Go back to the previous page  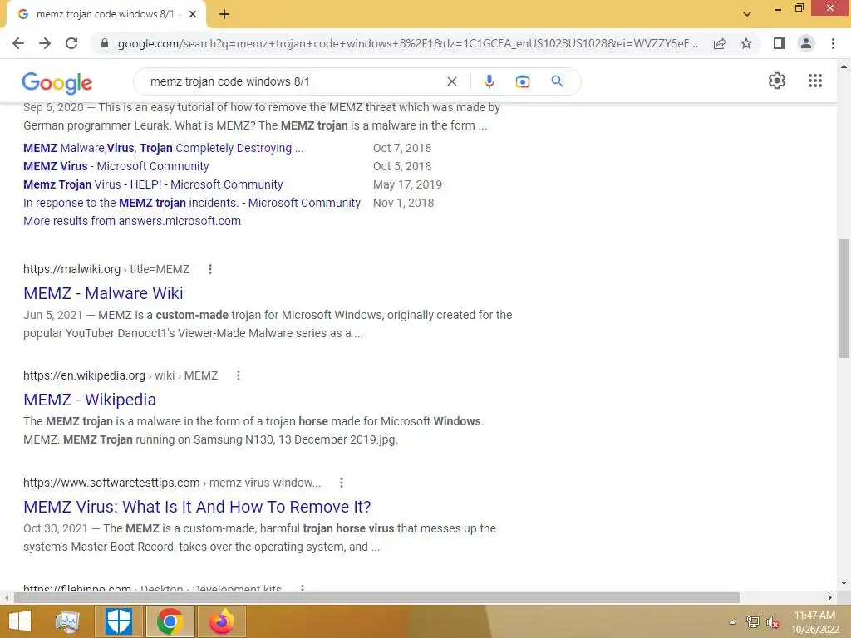point(18,43)
